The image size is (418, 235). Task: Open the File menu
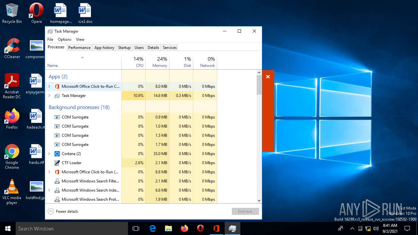(50, 39)
